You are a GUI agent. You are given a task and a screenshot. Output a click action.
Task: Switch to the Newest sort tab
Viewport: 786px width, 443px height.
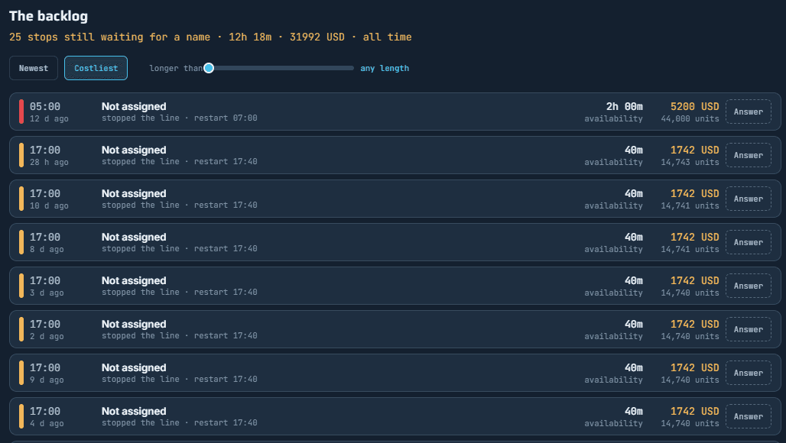[34, 68]
